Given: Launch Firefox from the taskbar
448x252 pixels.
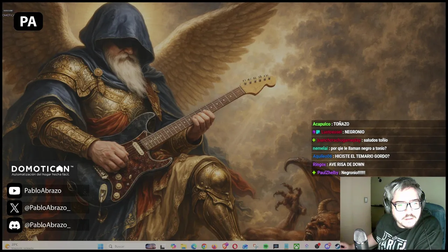Looking at the screenshot, I should [x=214, y=246].
